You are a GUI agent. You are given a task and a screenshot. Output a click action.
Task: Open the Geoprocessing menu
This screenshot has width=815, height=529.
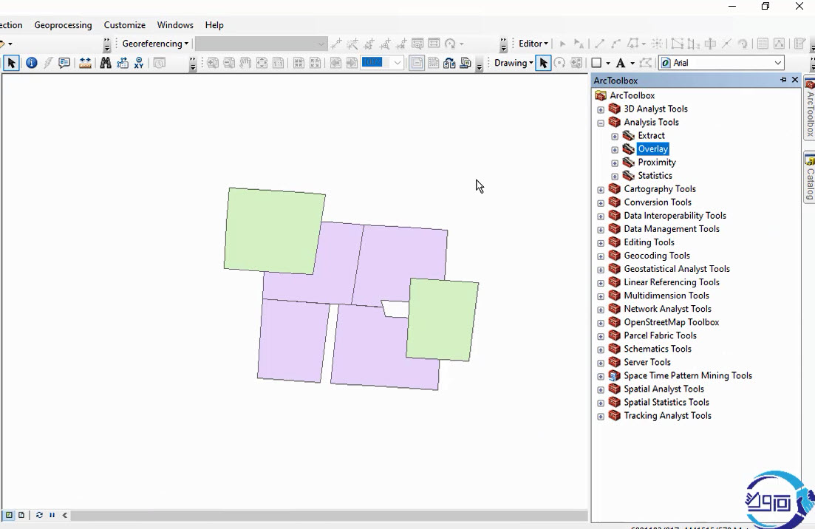63,25
